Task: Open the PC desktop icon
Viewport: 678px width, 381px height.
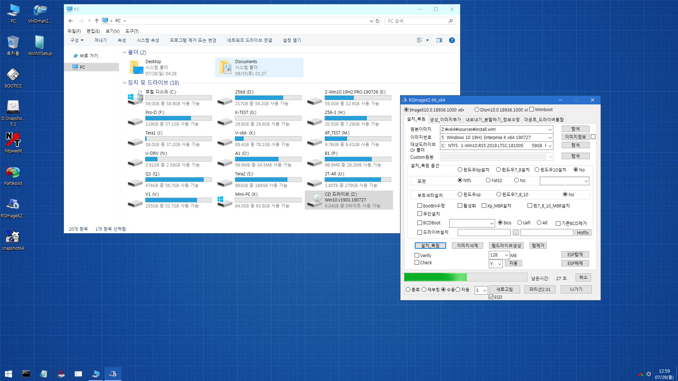Action: (13, 14)
